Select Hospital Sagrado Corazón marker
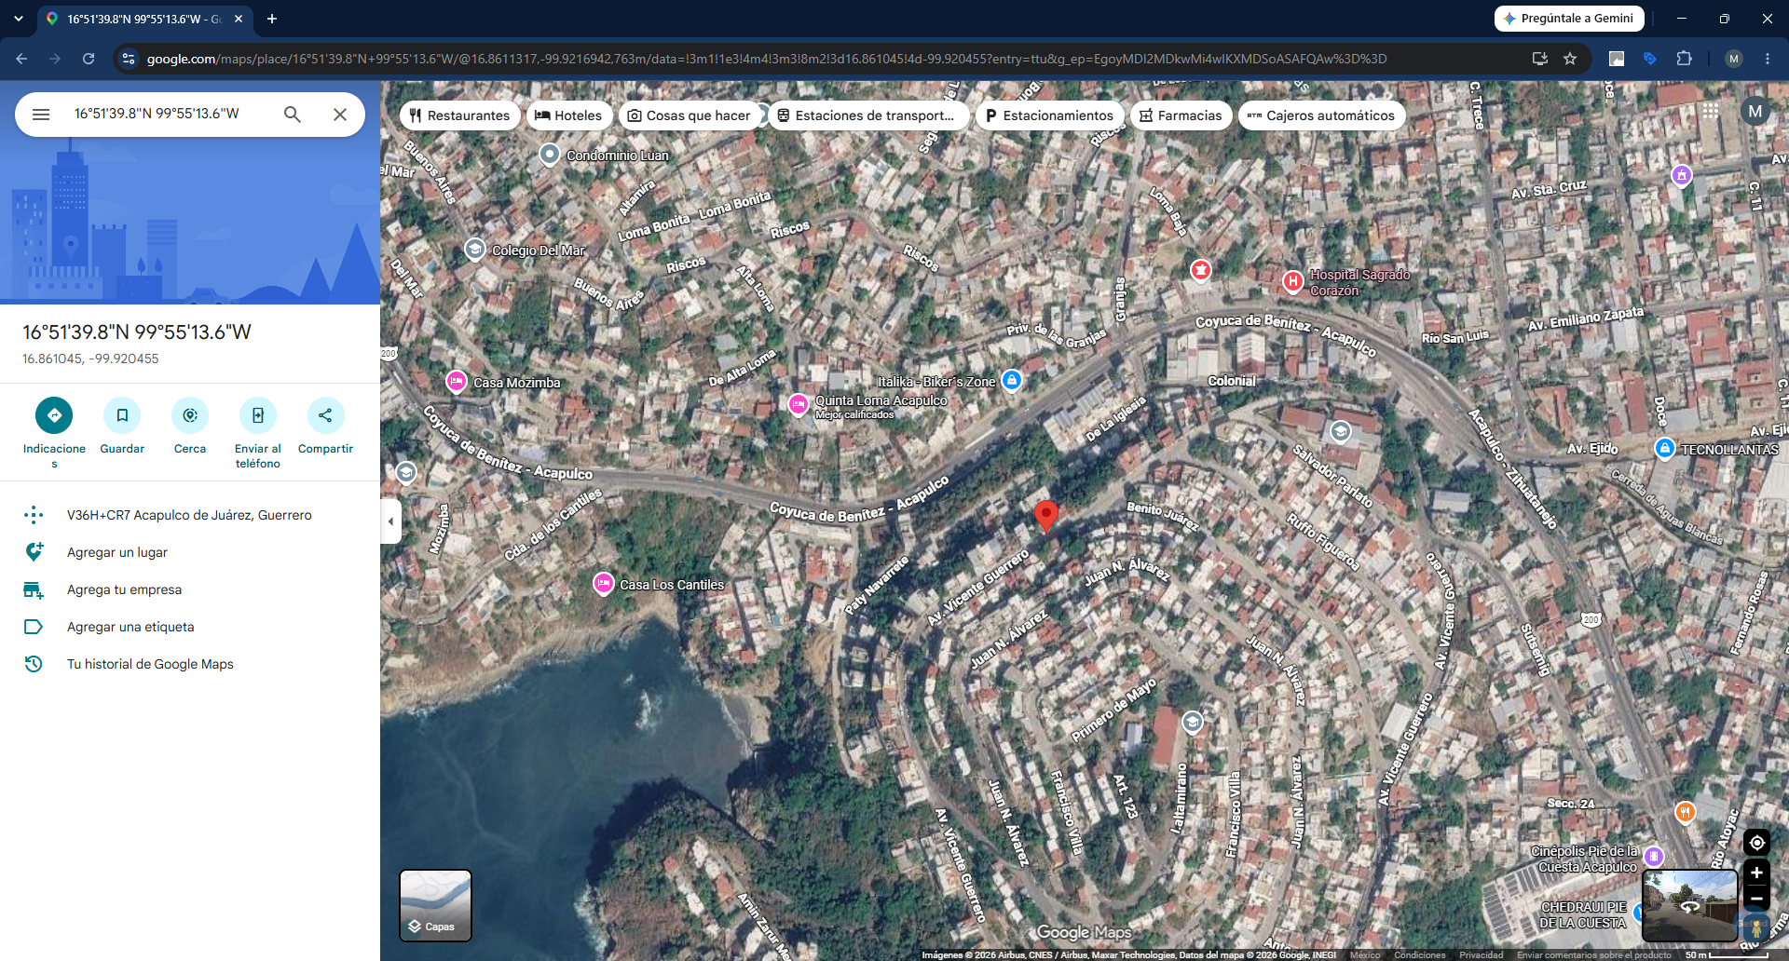The height and width of the screenshot is (961, 1789). pos(1293,281)
